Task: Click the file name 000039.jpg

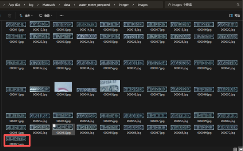Action: tap(204, 68)
